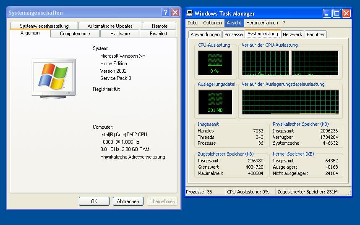Click the '6300 @ 1.86GHz' text
This screenshot has height=225, width=360.
pyautogui.click(x=121, y=142)
